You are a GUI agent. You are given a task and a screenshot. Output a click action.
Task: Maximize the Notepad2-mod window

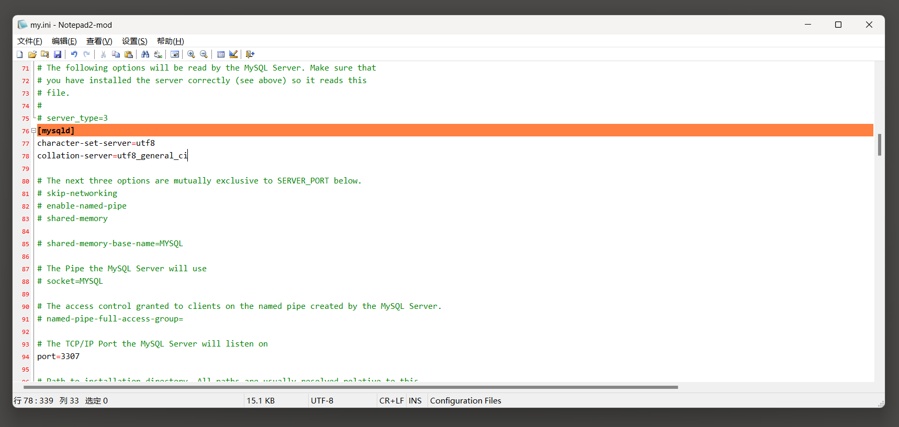coord(838,25)
